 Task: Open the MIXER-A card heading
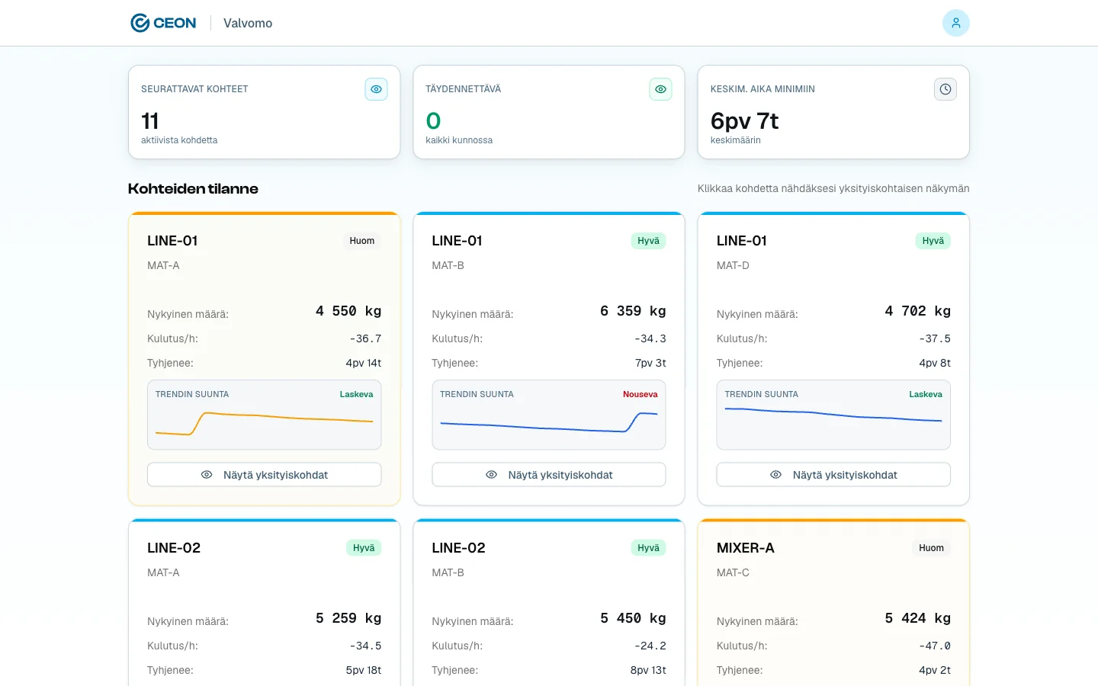coord(745,548)
